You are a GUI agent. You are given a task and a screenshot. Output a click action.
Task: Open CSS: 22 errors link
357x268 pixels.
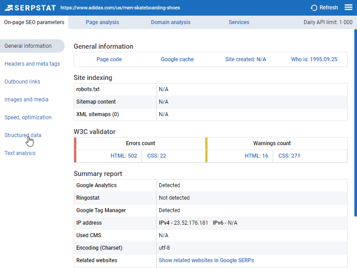tap(157, 156)
